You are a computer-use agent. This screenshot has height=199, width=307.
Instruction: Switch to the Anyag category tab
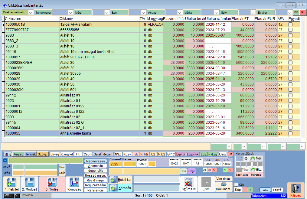(18, 154)
